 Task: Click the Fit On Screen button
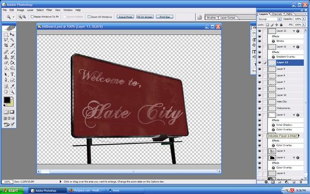click(x=145, y=17)
